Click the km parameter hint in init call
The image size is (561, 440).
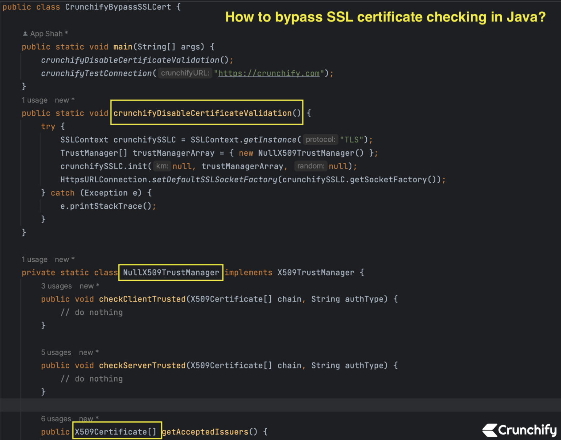[162, 166]
